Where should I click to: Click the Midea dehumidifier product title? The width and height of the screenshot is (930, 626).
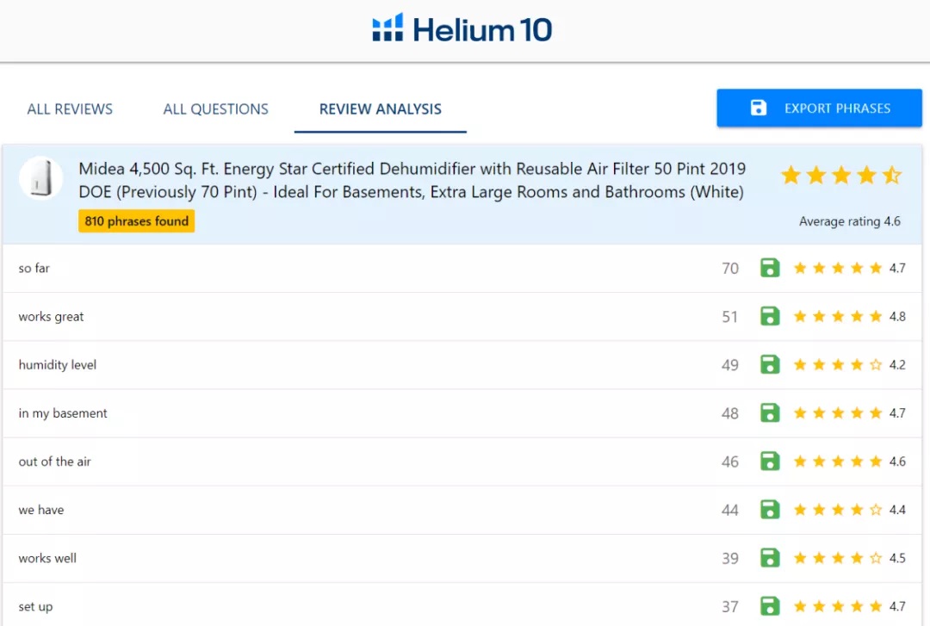pos(412,180)
